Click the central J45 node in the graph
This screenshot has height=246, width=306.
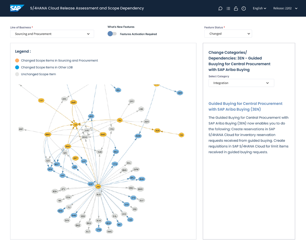98,187
